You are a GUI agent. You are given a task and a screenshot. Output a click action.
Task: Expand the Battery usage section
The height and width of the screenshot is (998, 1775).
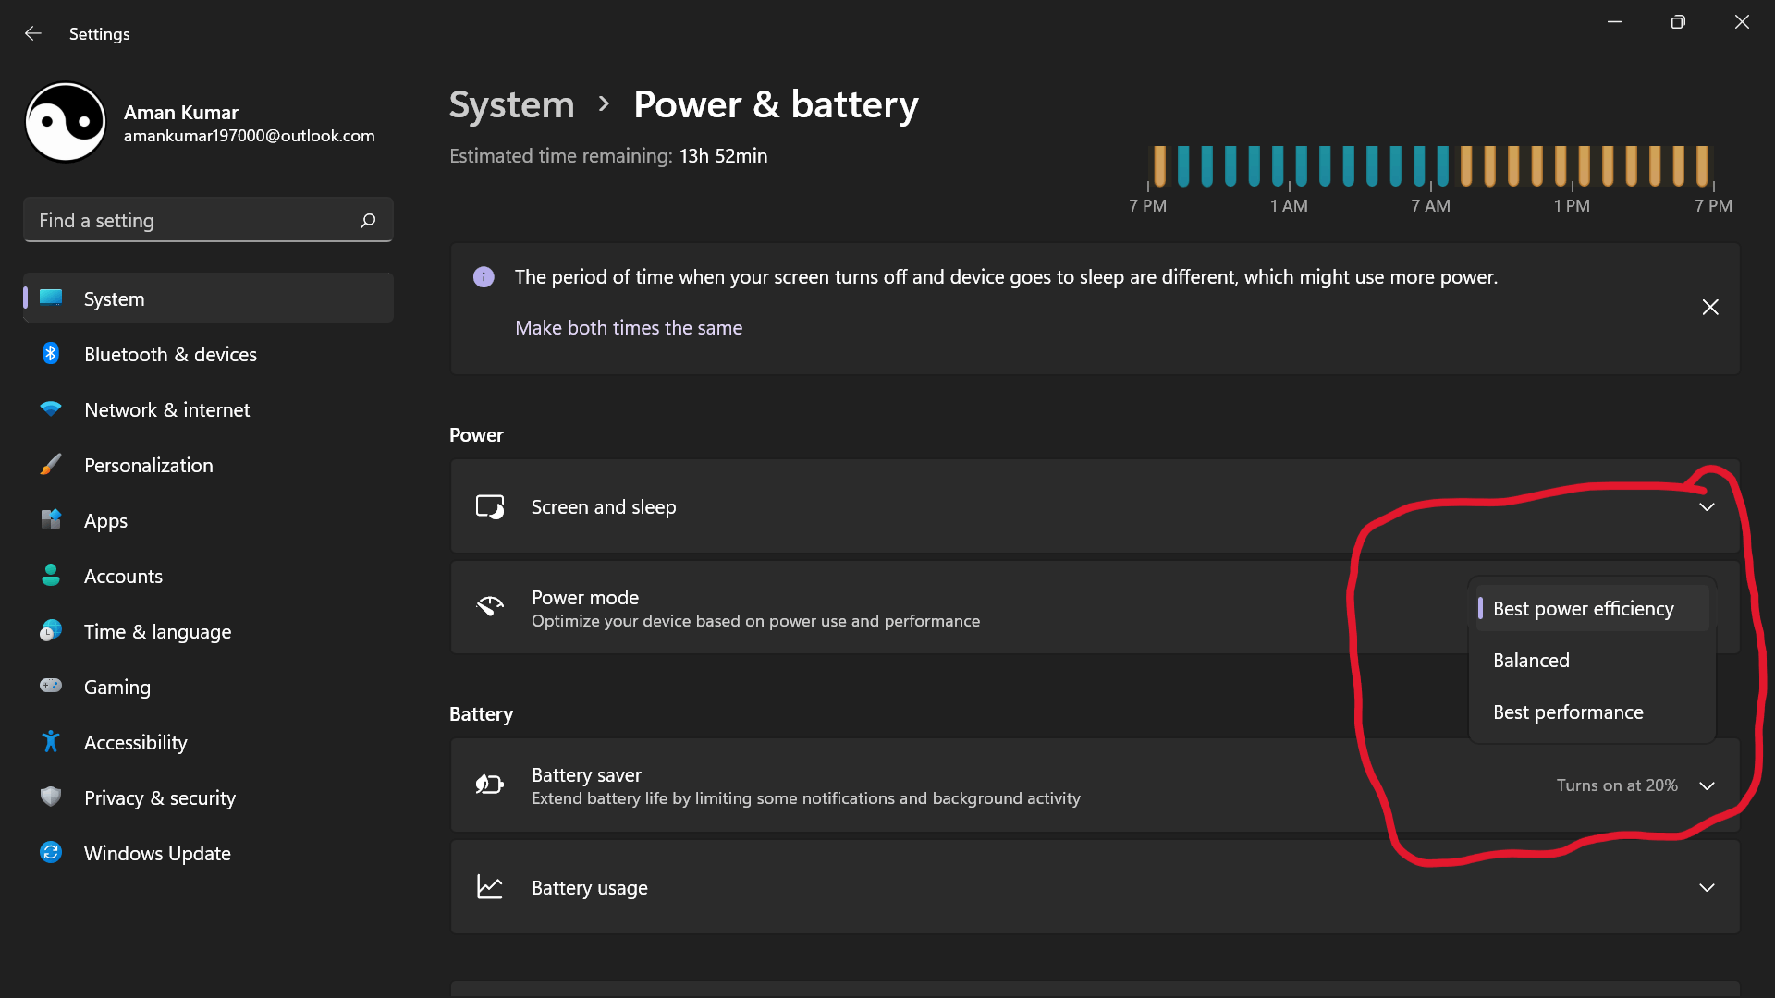1707,888
